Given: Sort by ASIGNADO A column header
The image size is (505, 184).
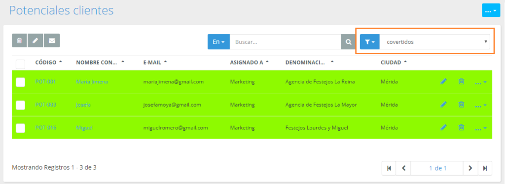Looking at the screenshot, I should (x=250, y=62).
